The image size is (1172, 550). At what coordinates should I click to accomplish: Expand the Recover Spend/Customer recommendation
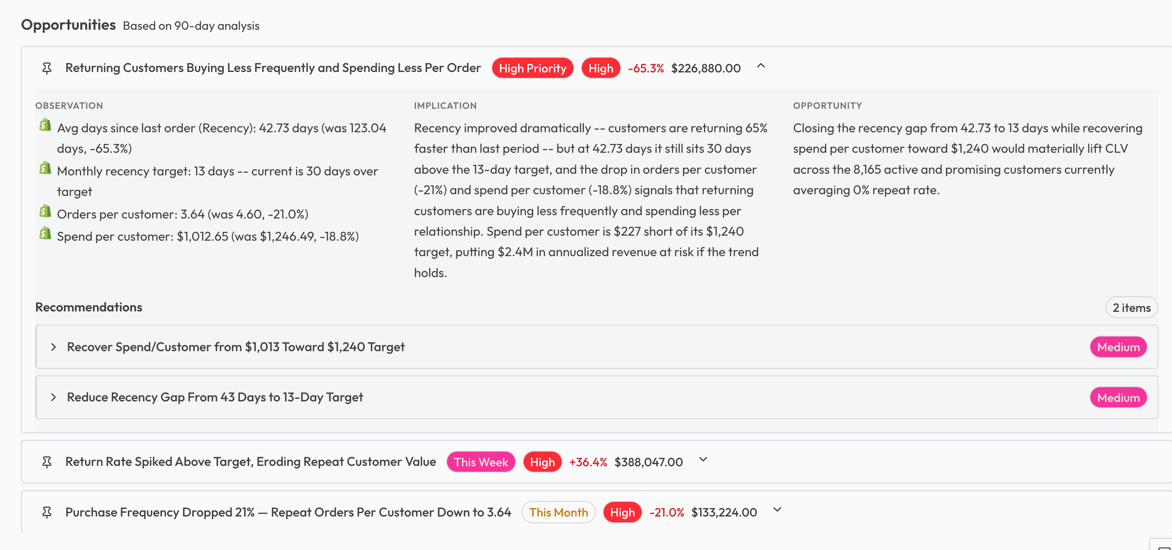pos(54,347)
